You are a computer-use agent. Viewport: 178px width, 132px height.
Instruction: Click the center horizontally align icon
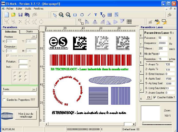pos(95,22)
